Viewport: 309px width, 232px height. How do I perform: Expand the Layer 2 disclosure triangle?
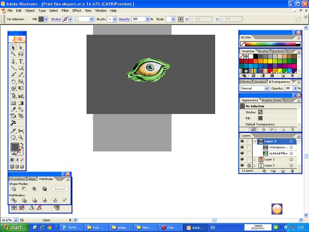(255, 166)
